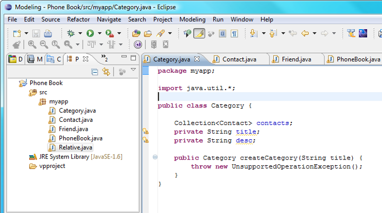The height and width of the screenshot is (213, 382).
Task: Open the Debug dropdown arrow
Action: 80,33
